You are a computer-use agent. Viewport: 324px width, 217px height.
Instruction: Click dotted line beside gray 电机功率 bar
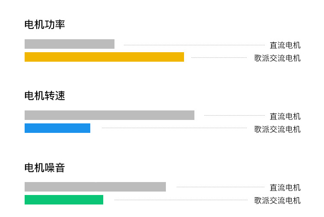(194, 45)
